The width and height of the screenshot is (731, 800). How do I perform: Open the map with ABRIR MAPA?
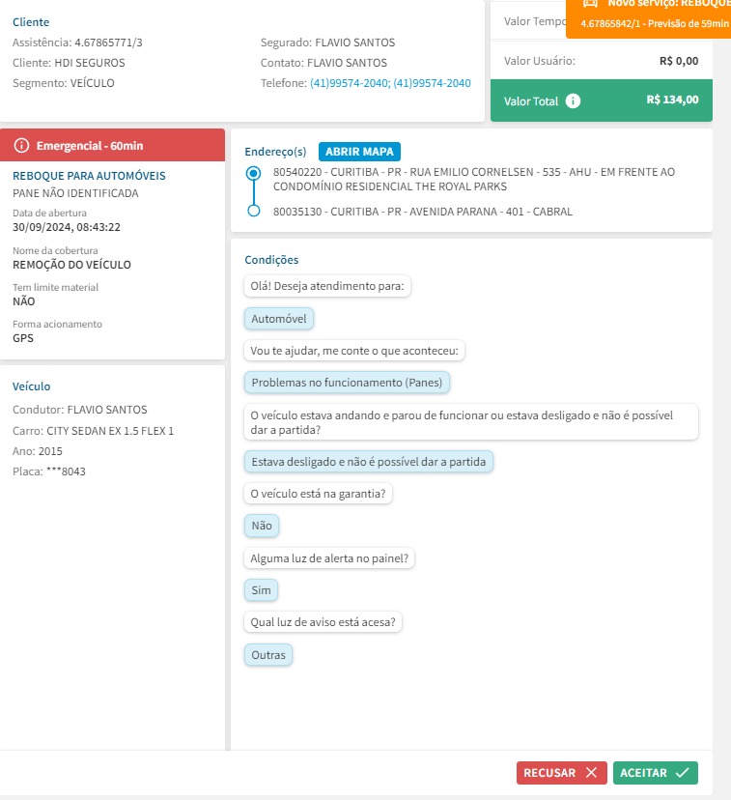click(358, 152)
